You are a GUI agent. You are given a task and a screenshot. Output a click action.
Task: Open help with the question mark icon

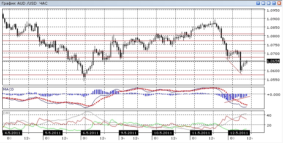[258, 3]
